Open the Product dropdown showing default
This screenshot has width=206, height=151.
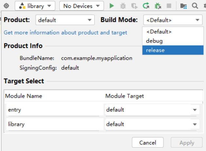tap(65, 20)
